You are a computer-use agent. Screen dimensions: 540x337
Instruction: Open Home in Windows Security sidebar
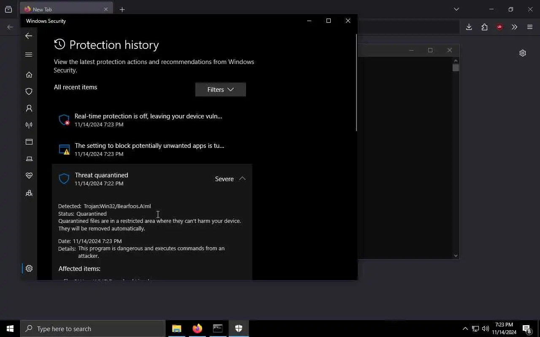tap(29, 75)
